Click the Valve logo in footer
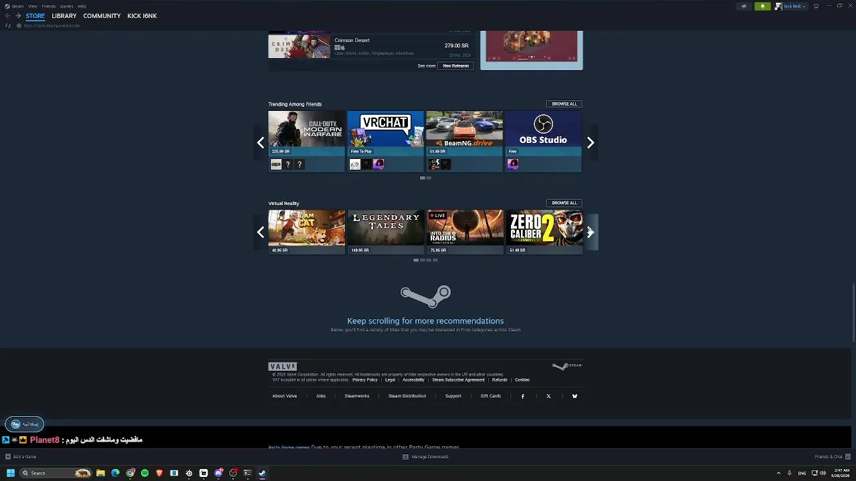 point(282,366)
